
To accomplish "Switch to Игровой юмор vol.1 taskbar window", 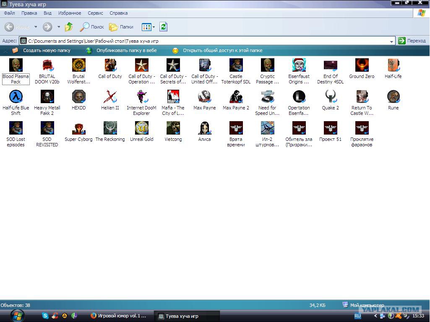I will coord(118,316).
